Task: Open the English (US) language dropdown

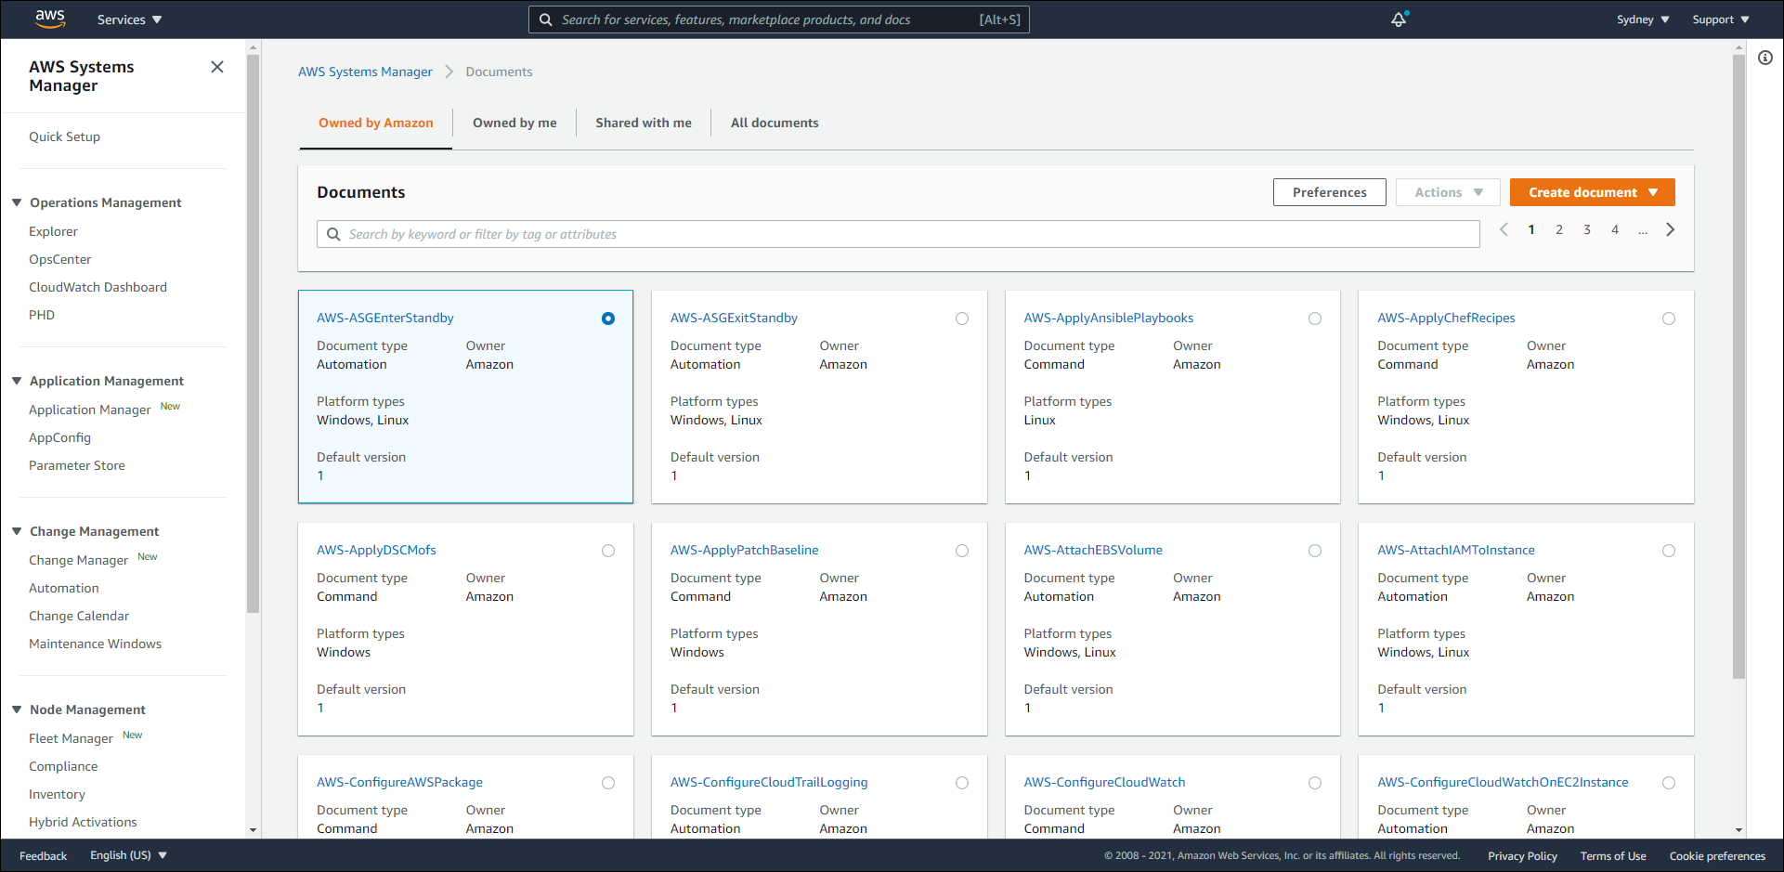Action: tap(128, 855)
